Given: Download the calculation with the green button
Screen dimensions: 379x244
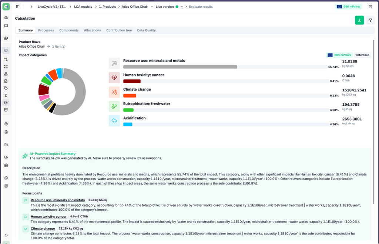Looking at the screenshot, I should point(359,20).
